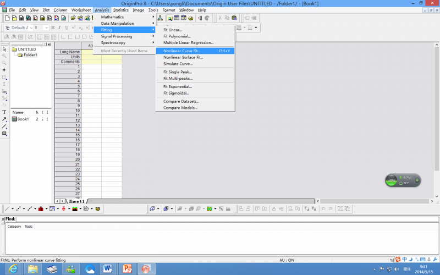Click the Long Name row header
440x275 pixels.
pos(68,52)
